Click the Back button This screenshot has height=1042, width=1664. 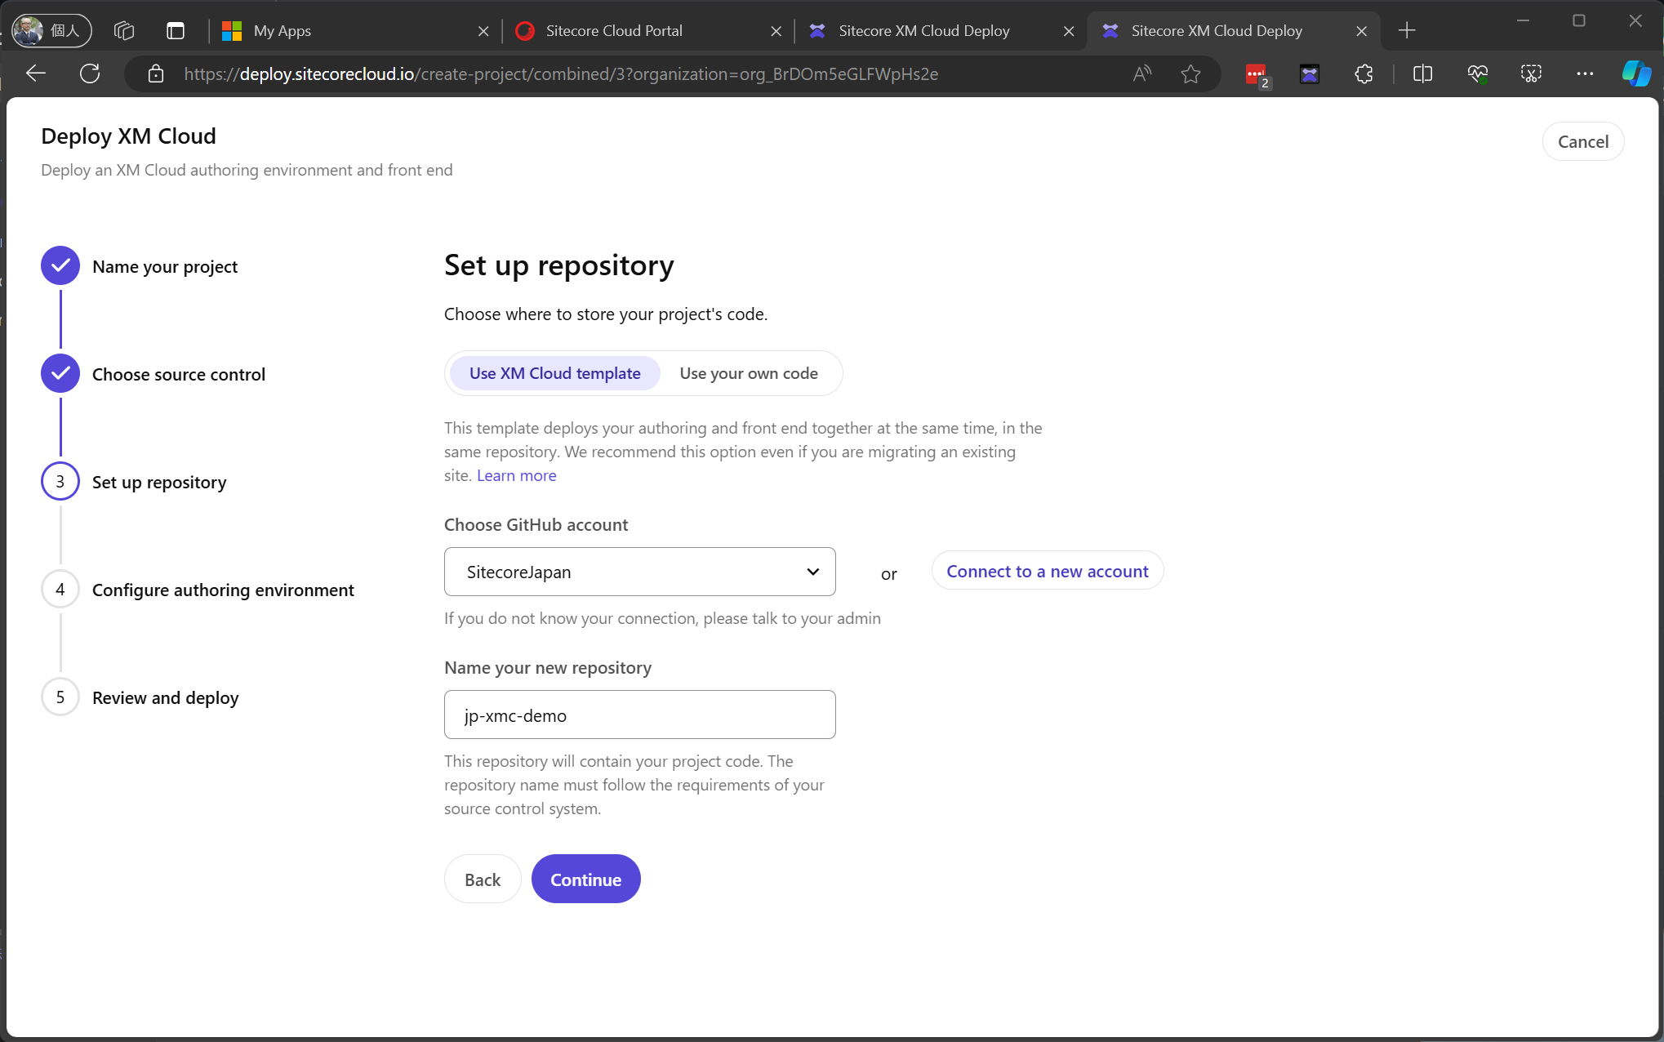click(x=483, y=879)
